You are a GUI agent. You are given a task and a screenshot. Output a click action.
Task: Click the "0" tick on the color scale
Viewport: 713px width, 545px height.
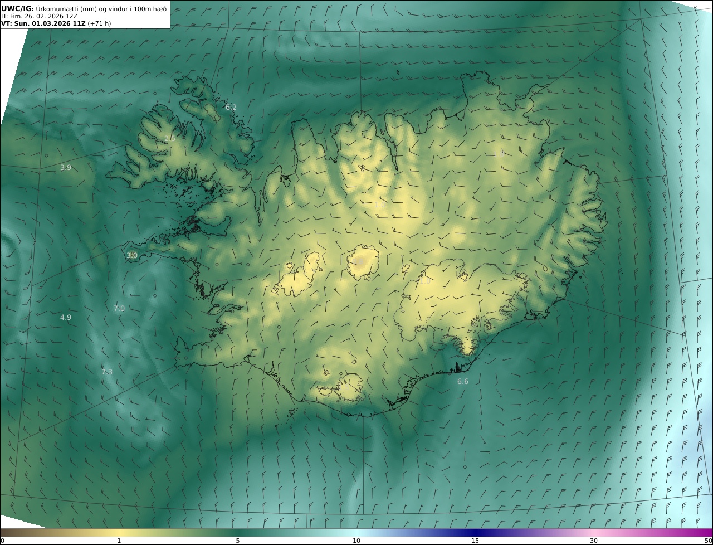2,541
